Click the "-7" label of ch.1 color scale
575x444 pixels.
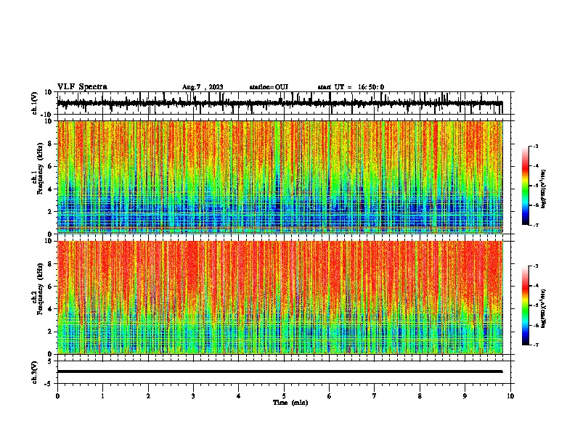[535, 226]
